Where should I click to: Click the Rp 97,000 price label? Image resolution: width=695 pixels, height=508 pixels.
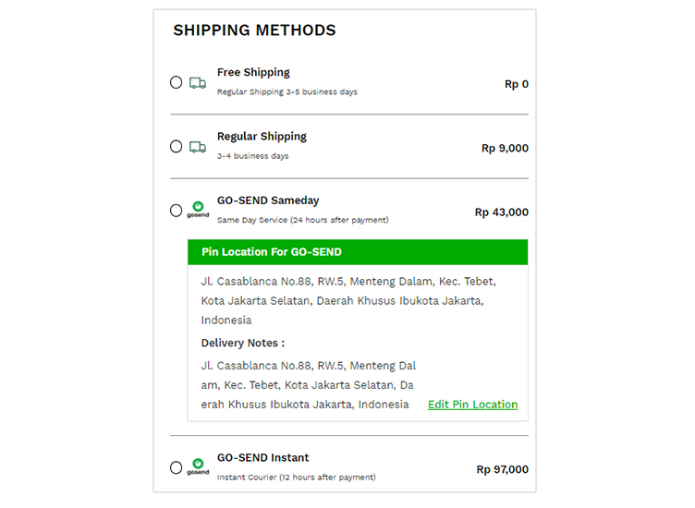tap(502, 469)
